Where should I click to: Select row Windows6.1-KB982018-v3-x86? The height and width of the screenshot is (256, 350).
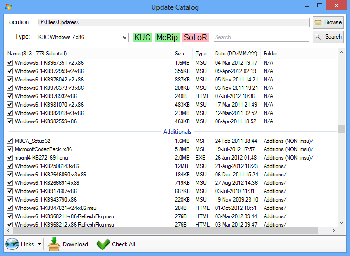171,113
